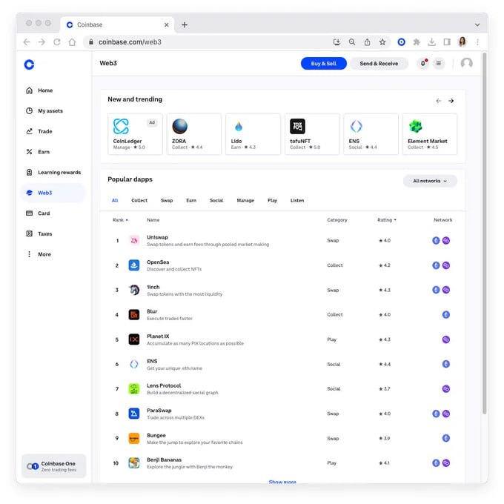The height and width of the screenshot is (504, 504).
Task: Click the Planet IX dapp icon
Action: [134, 339]
